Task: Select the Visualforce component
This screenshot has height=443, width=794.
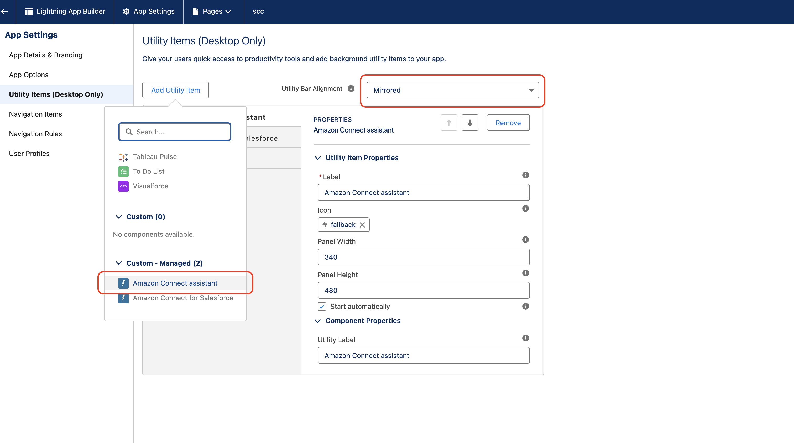Action: tap(150, 186)
